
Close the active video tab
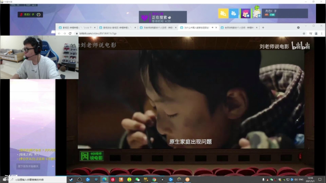[216, 28]
